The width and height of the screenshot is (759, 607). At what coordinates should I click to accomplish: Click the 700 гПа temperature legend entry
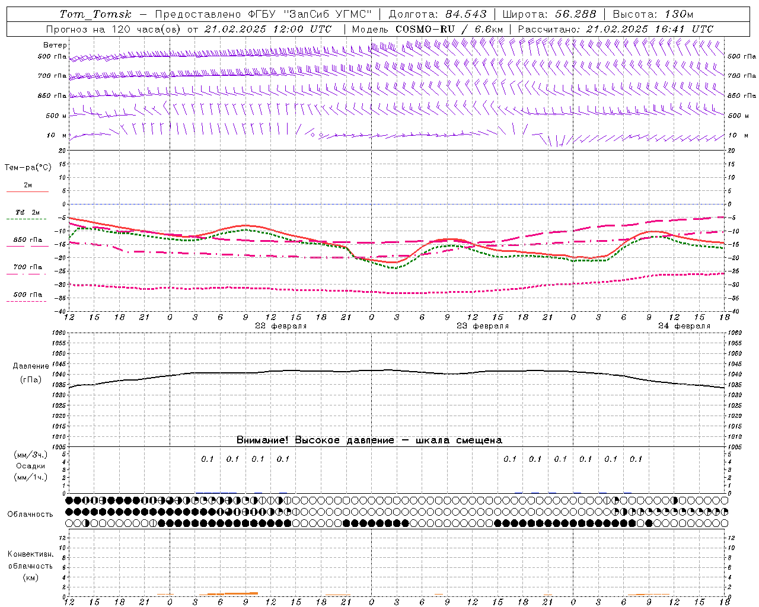coord(27,267)
